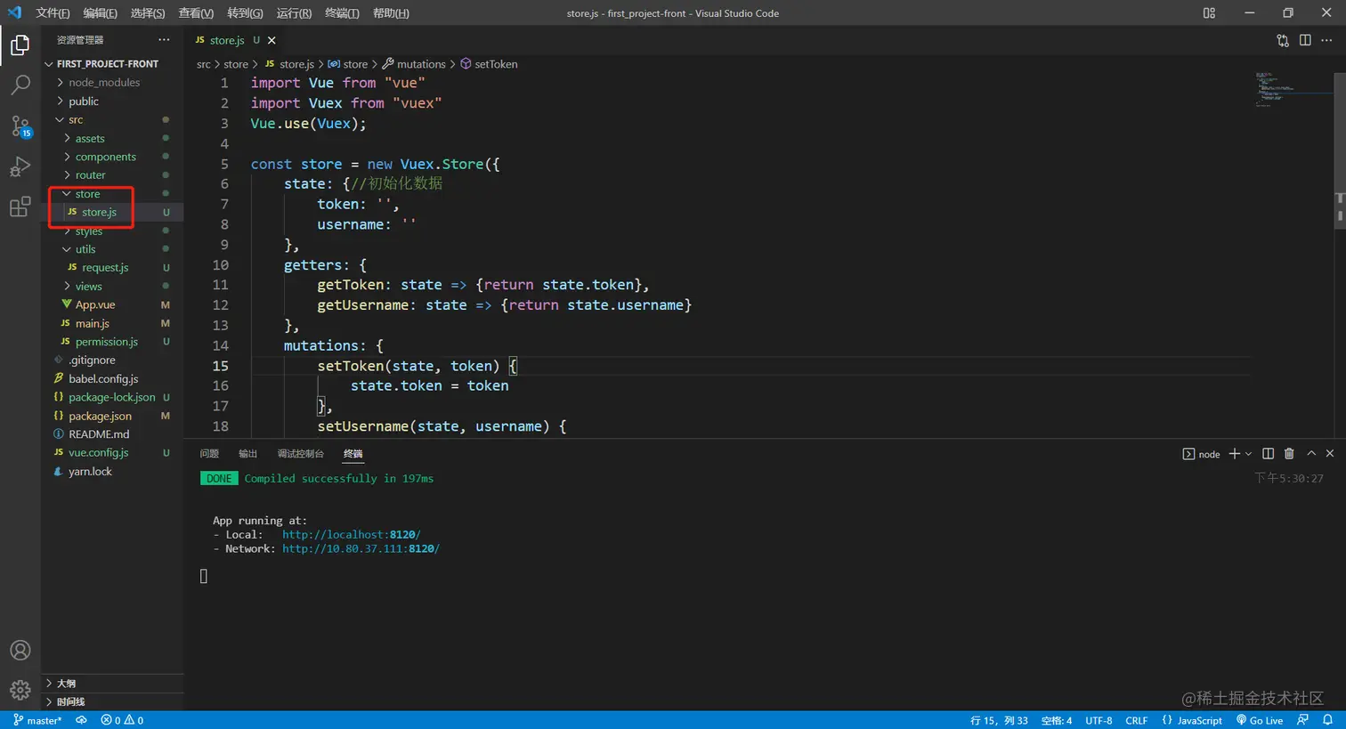Open the Explorer view in activity bar

pos(20,45)
